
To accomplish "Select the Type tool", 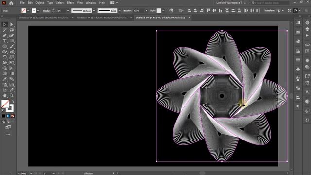I will click(x=5, y=41).
